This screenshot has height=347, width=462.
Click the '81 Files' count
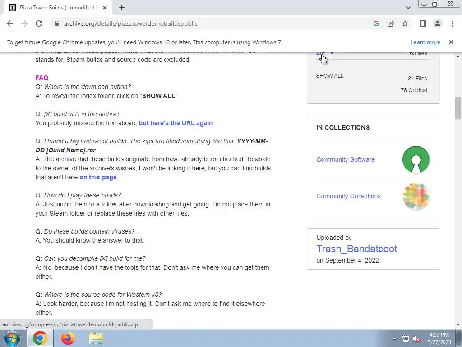pos(417,79)
